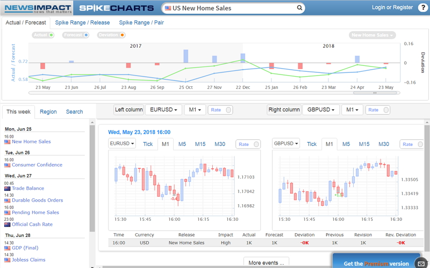
Task: Select M5 timeframe on the GBPUSD chart
Action: pos(346,144)
